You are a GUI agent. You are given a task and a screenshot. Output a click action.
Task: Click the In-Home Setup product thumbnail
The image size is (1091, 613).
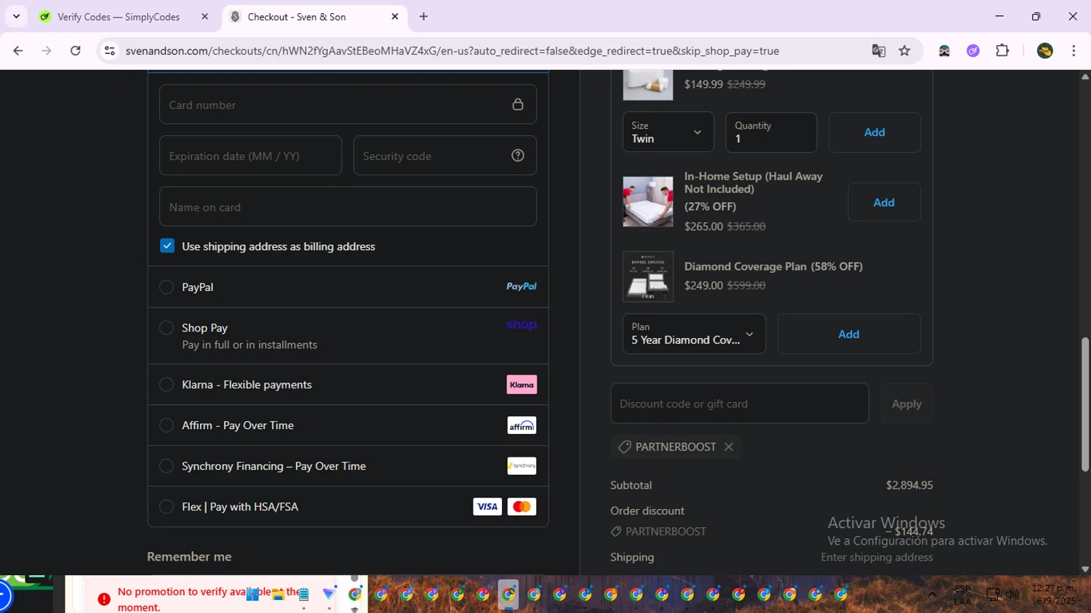pos(648,201)
